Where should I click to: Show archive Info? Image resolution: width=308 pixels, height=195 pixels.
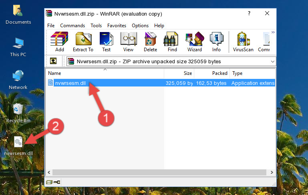[216, 42]
